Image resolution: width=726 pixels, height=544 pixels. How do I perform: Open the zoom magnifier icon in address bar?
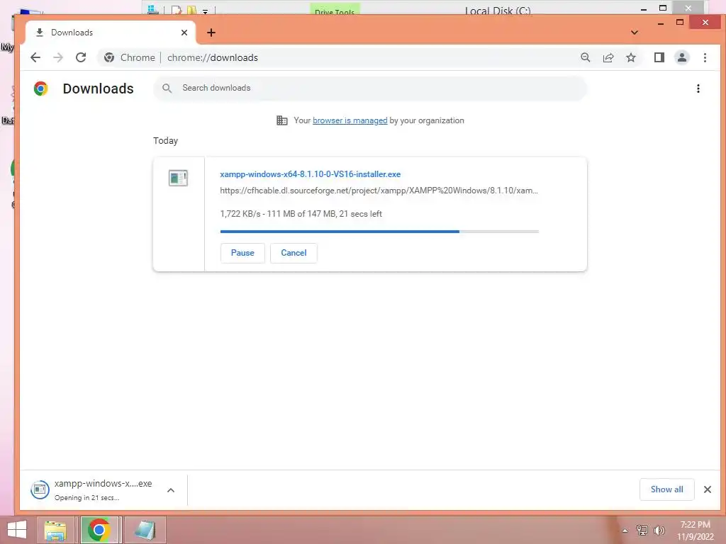pos(585,57)
